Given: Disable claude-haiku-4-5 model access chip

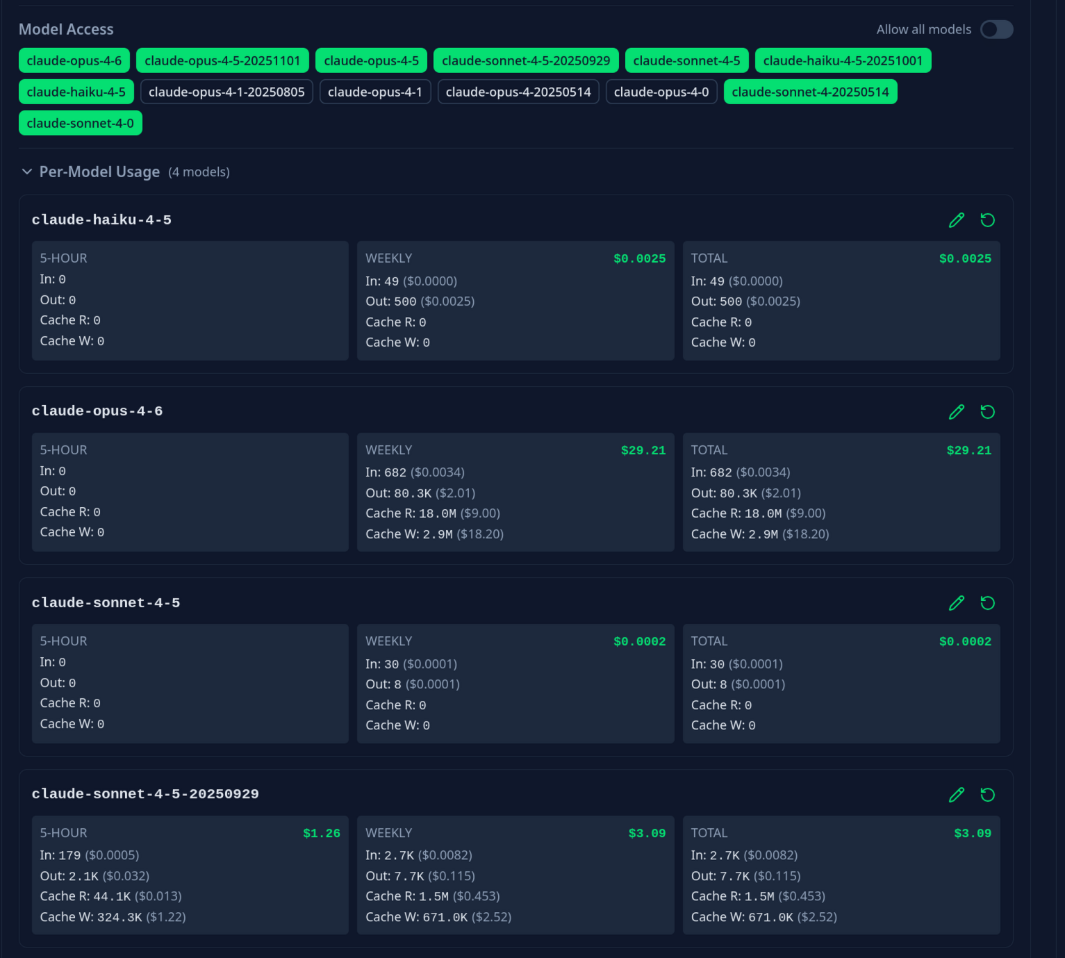Looking at the screenshot, I should point(76,92).
